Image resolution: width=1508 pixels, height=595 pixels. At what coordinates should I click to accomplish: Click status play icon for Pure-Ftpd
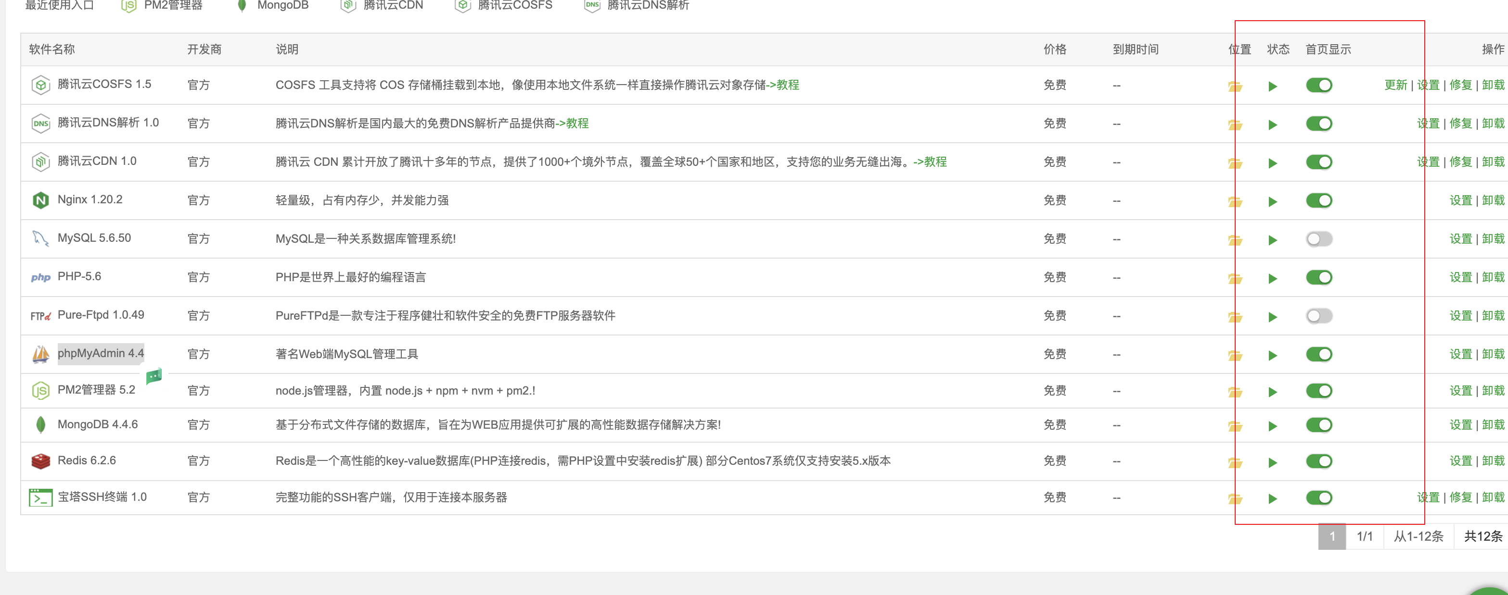pos(1272,317)
